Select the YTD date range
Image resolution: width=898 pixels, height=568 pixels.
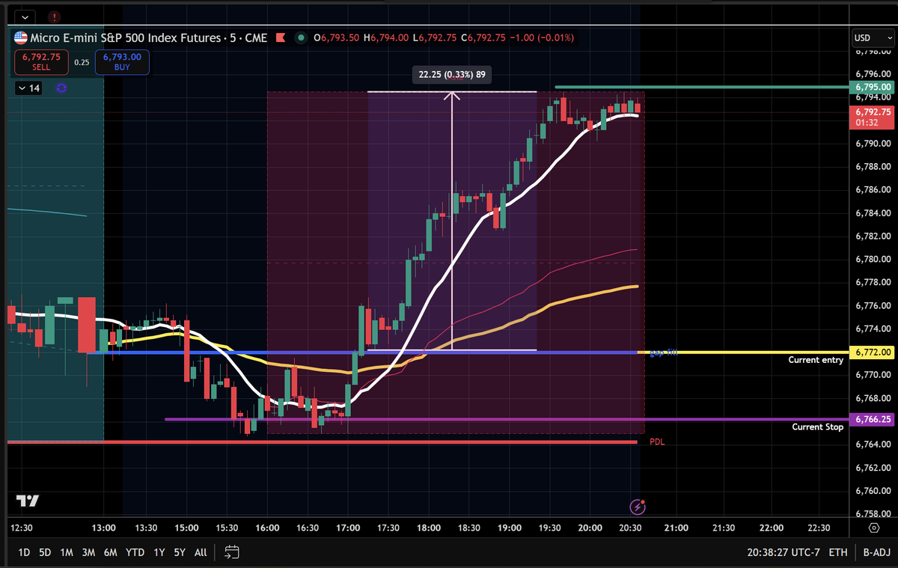pyautogui.click(x=135, y=552)
